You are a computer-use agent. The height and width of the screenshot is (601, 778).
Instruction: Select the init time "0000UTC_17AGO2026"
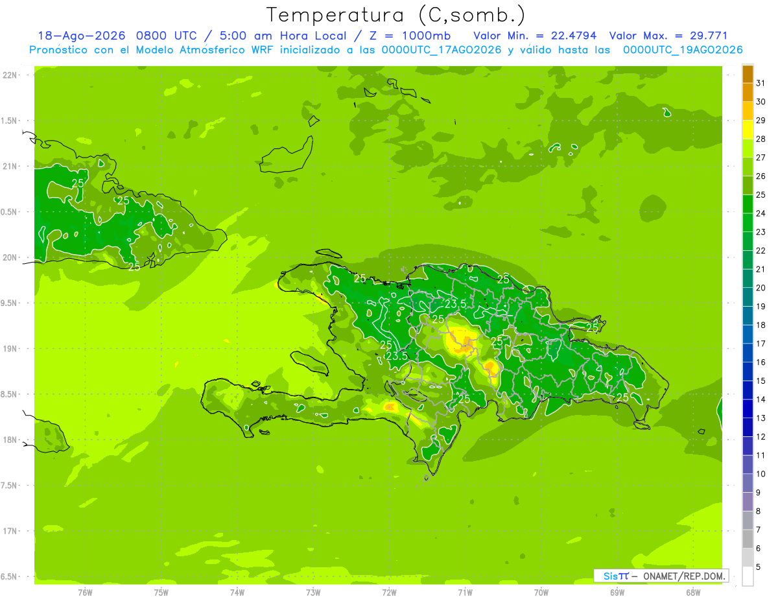pyautogui.click(x=442, y=50)
